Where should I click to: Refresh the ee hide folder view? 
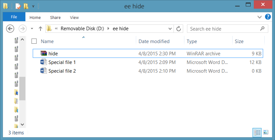[178, 29]
